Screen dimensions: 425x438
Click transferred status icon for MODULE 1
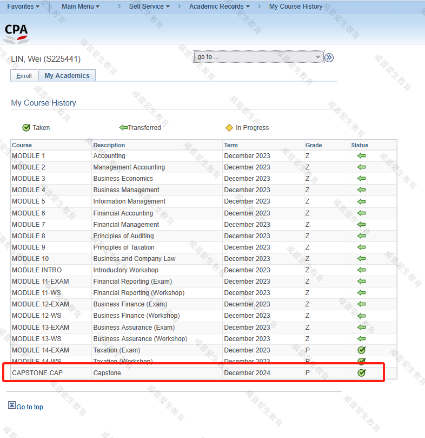pyautogui.click(x=361, y=155)
